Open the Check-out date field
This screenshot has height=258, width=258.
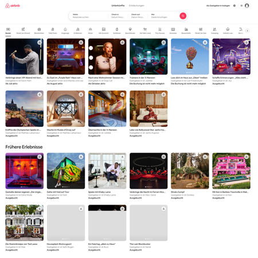pyautogui.click(x=138, y=16)
